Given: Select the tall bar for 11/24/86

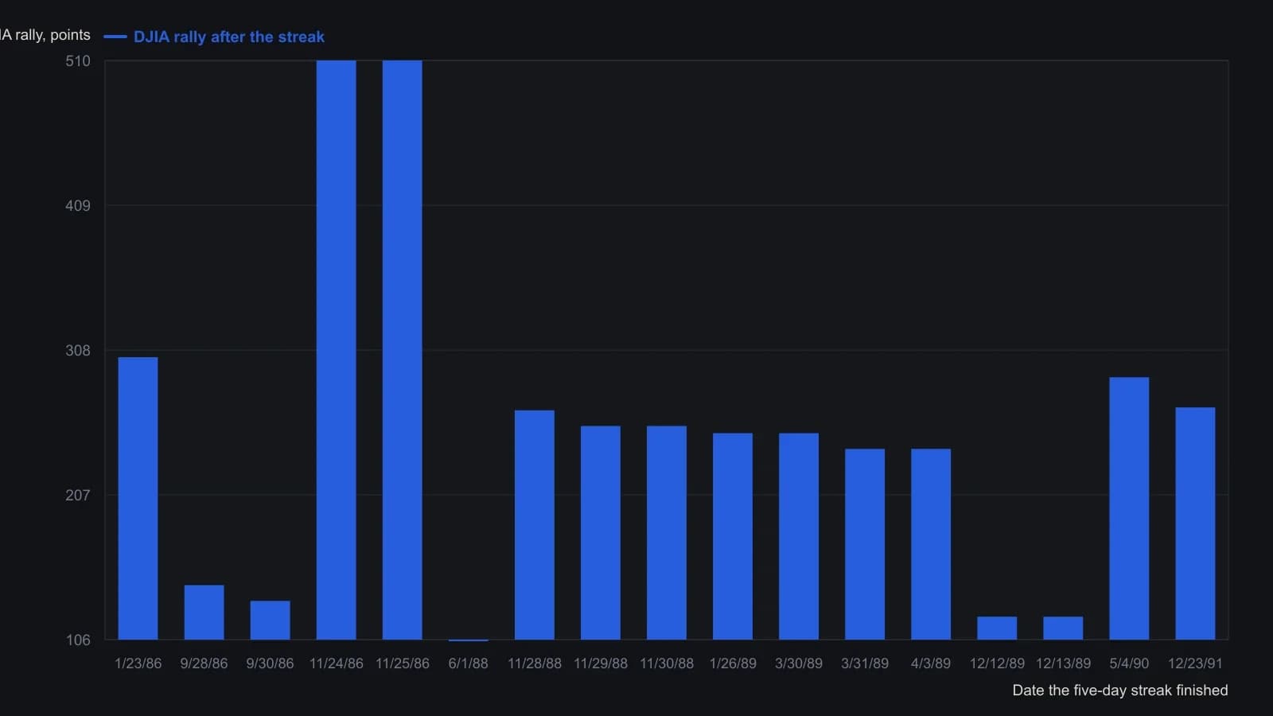Looking at the screenshot, I should (336, 350).
